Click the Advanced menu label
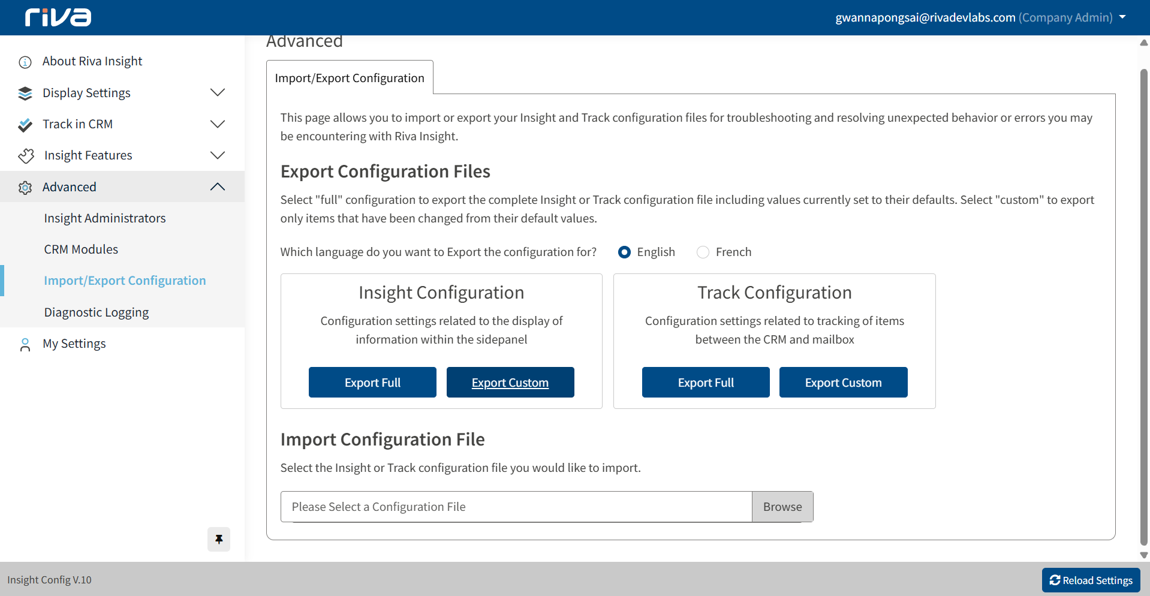1150x596 pixels. (x=69, y=187)
